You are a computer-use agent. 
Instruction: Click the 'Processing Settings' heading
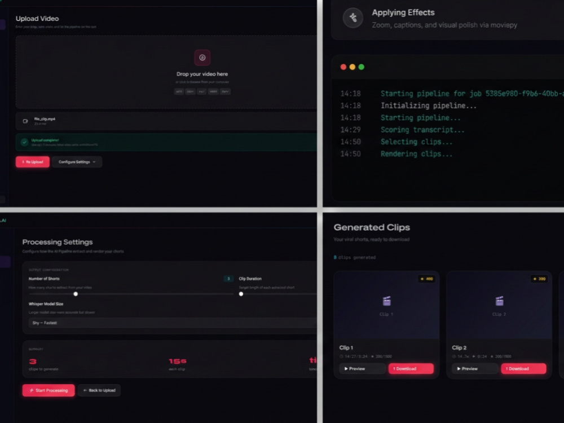[x=58, y=242]
